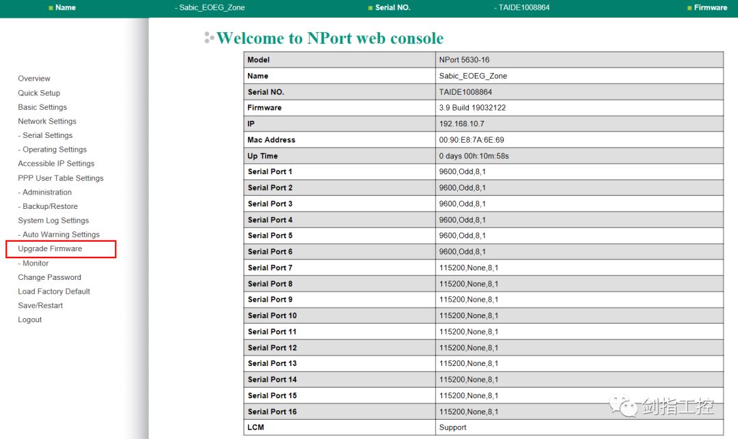Open PPP User Table Settings

tap(61, 178)
